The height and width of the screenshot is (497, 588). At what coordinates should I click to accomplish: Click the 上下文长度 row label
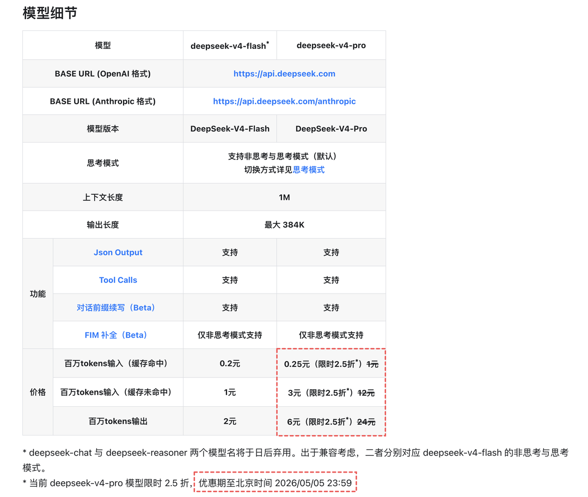pos(103,197)
